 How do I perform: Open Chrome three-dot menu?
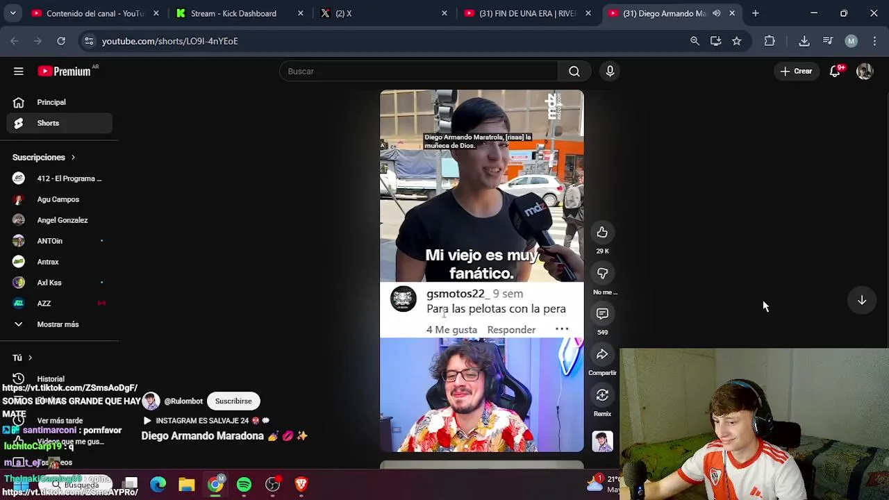pos(874,41)
